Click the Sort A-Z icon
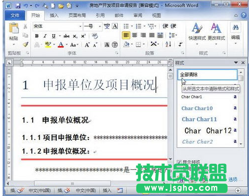249x196 pixels. pyautogui.click(x=168, y=44)
